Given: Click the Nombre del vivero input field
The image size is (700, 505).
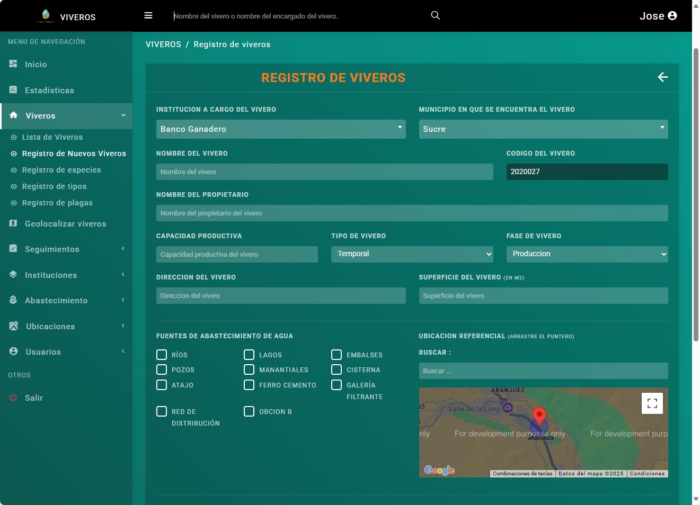Looking at the screenshot, I should pos(324,172).
